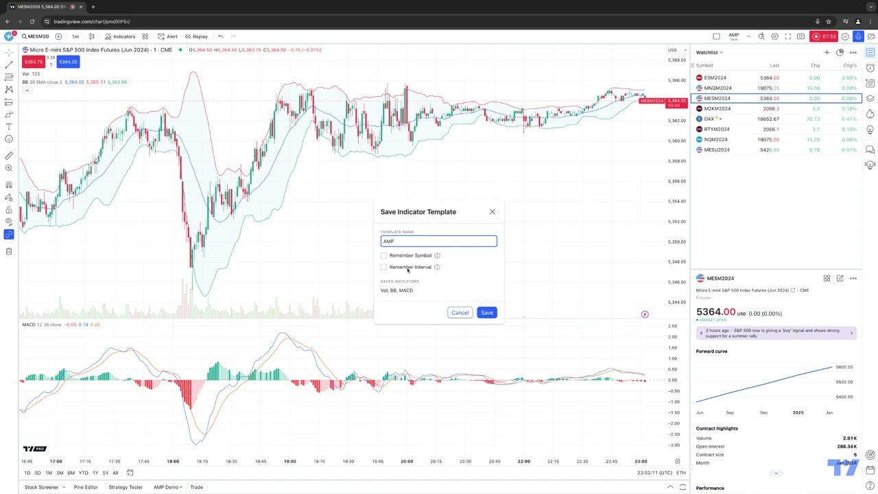Close the Save Indicator Template dialog
Image resolution: width=878 pixels, height=494 pixels.
492,211
